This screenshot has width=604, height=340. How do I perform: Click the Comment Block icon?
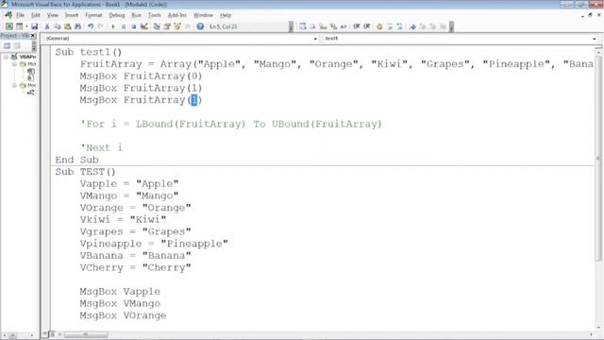click(x=390, y=26)
